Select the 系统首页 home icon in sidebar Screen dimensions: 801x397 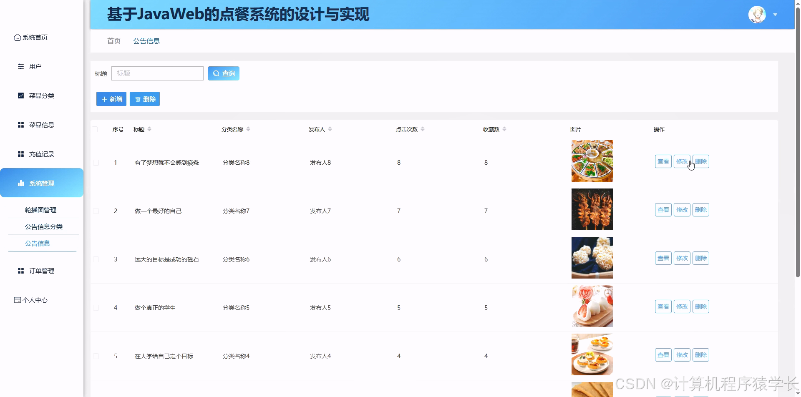click(17, 37)
